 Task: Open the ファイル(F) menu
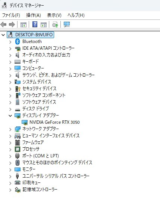click(11, 15)
